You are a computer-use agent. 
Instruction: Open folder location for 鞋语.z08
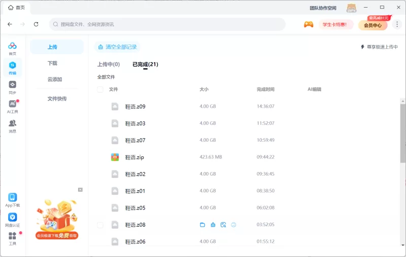click(x=202, y=225)
